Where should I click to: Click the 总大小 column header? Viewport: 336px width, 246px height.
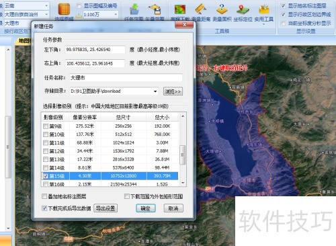(162, 117)
